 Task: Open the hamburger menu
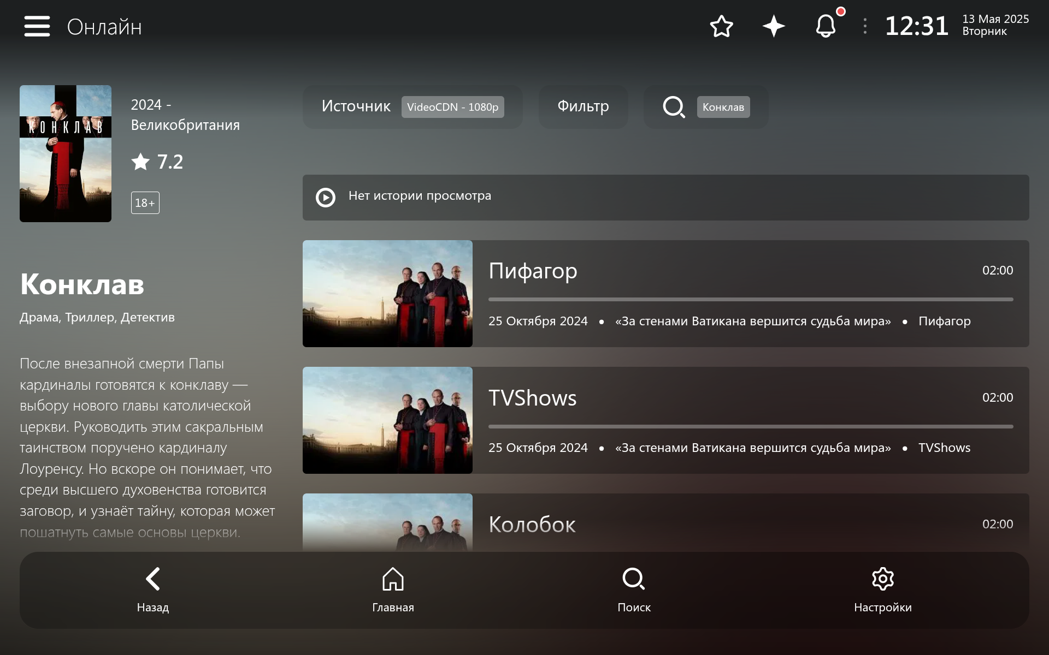coord(37,26)
